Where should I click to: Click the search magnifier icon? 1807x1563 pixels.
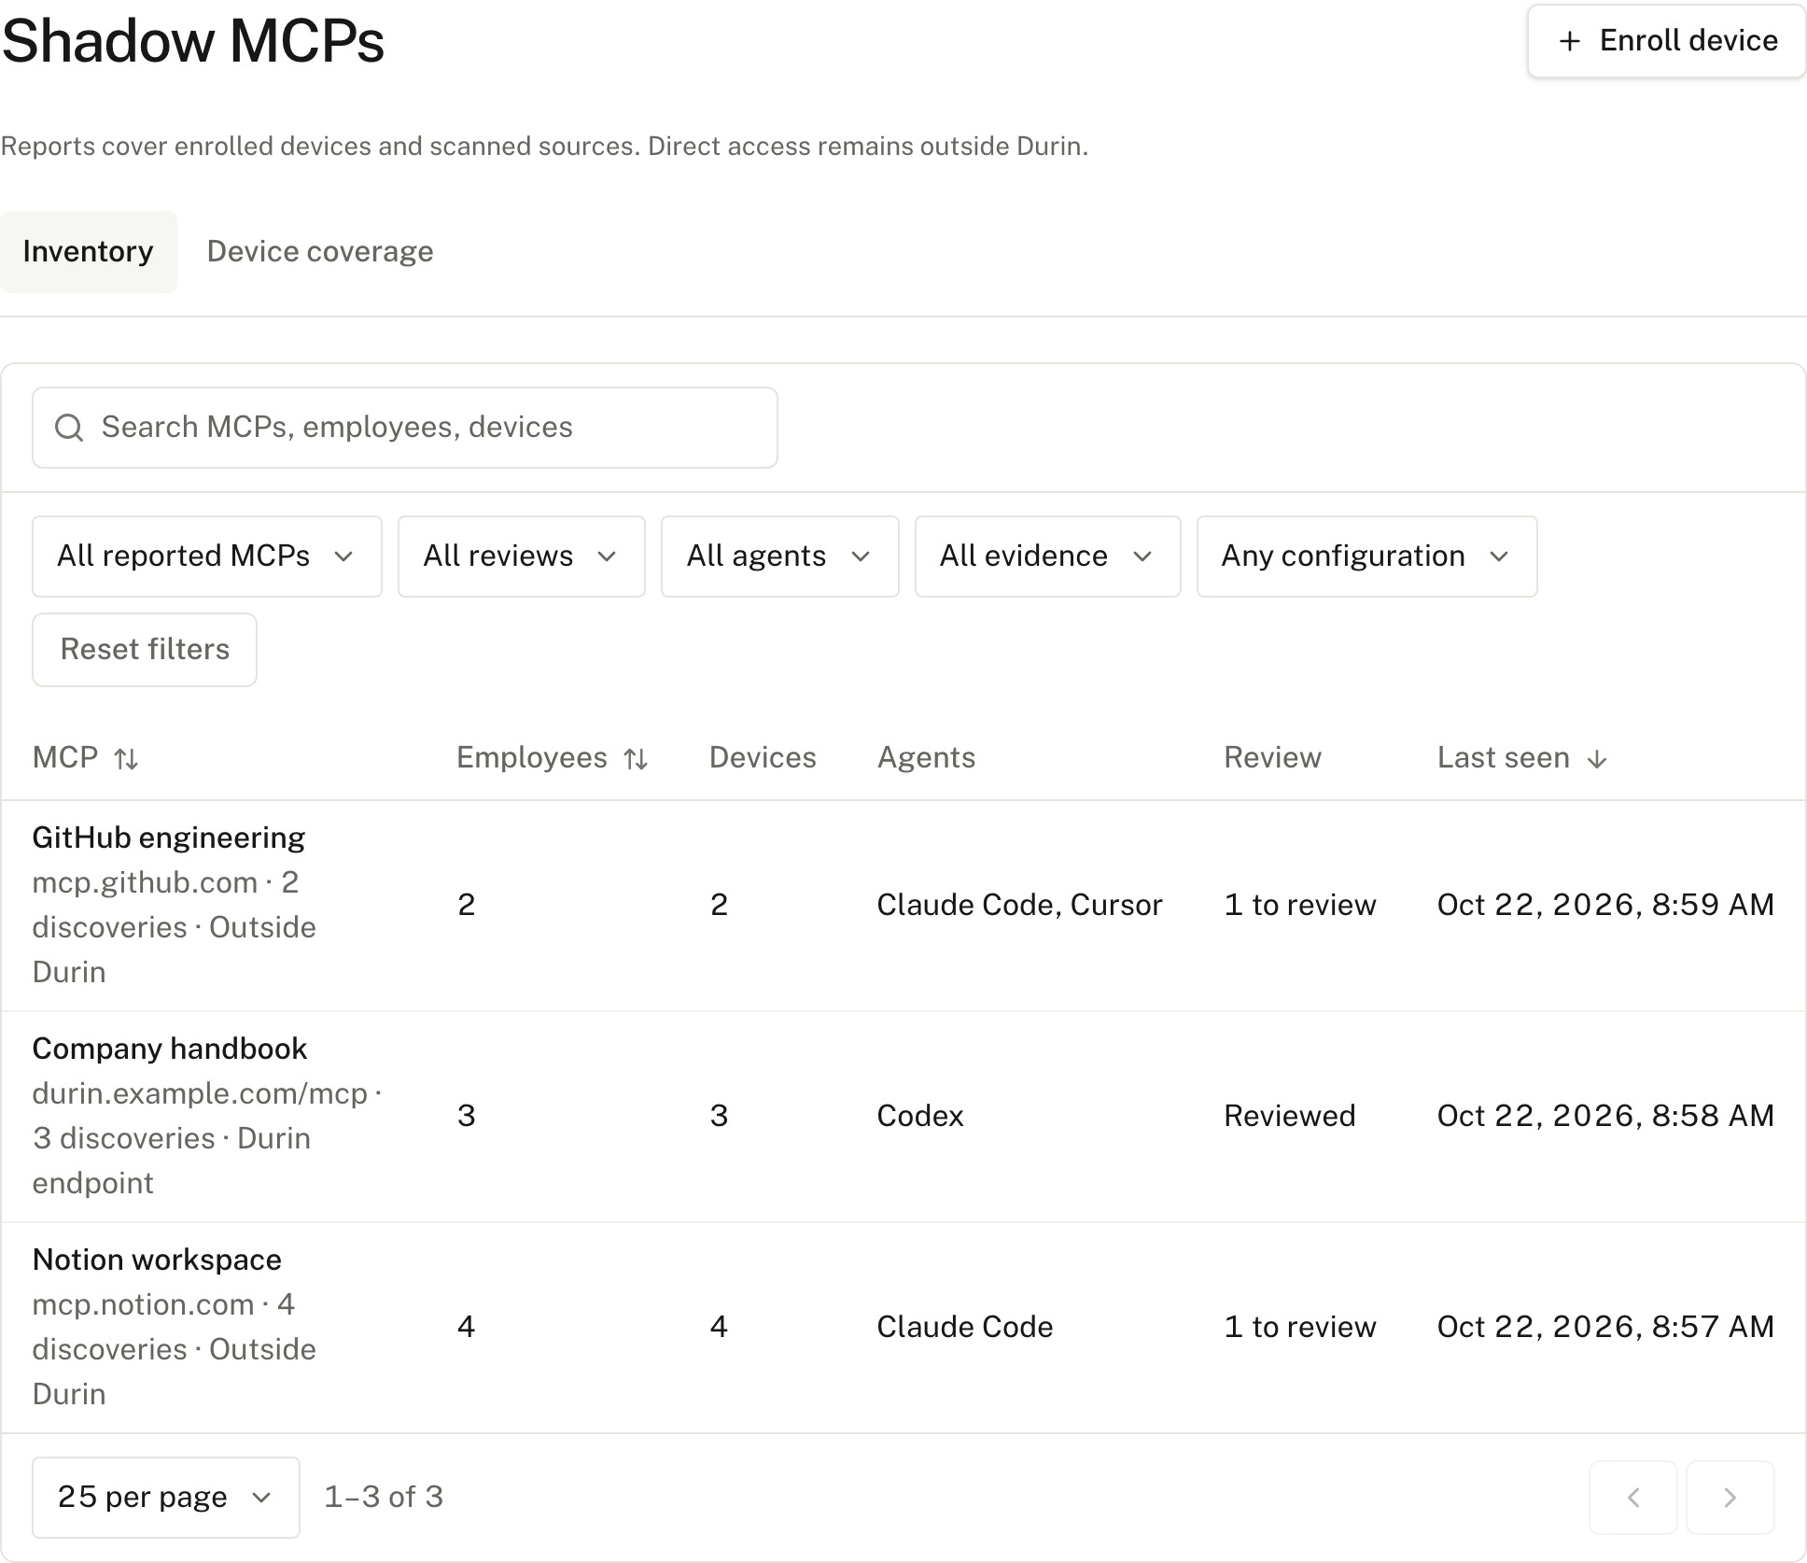tap(69, 428)
